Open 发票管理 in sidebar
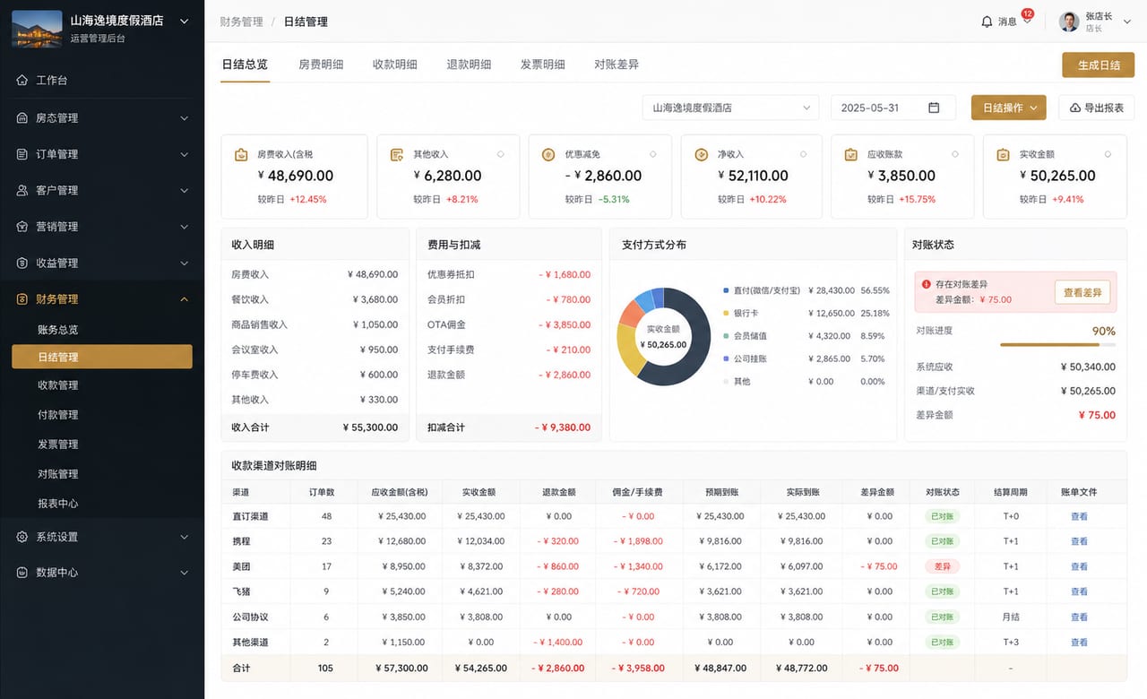This screenshot has height=699, width=1147. click(x=57, y=444)
